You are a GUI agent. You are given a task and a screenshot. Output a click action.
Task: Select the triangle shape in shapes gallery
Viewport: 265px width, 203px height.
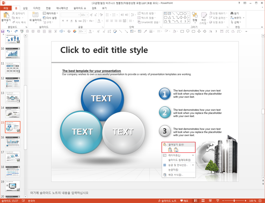tap(170, 18)
